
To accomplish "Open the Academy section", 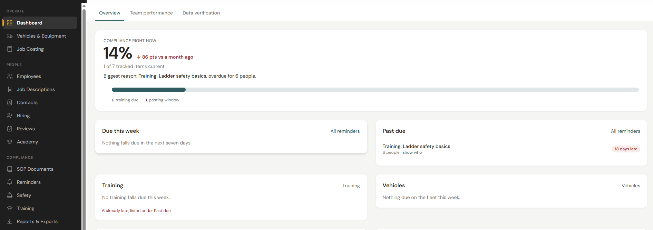I will click(40, 142).
